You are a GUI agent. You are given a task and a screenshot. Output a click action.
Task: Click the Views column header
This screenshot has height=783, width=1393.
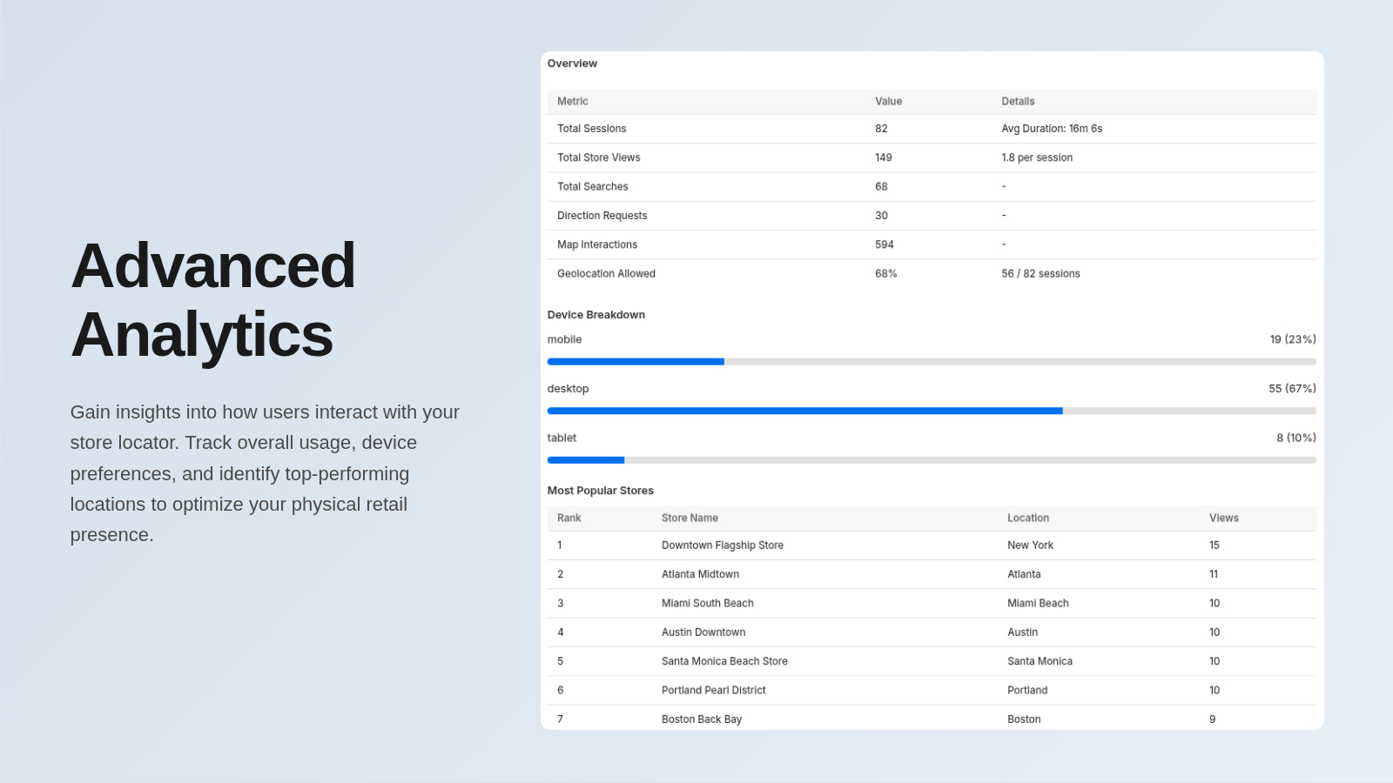1223,518
